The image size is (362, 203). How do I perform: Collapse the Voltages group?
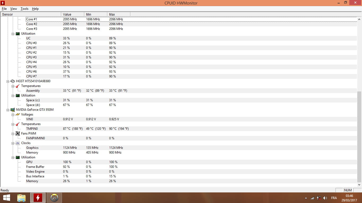(13, 114)
